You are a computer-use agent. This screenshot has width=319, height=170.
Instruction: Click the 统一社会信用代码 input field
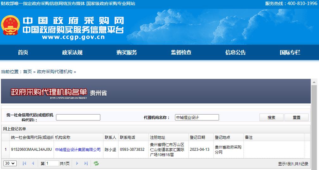[x=78, y=117]
